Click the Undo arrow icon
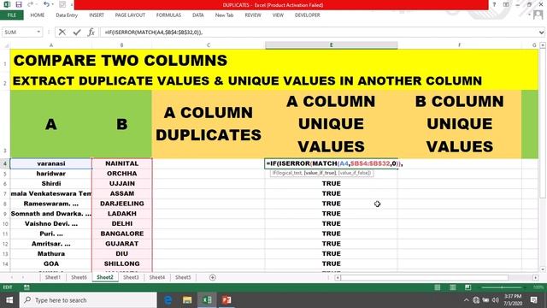The image size is (547, 308). (x=46, y=4)
